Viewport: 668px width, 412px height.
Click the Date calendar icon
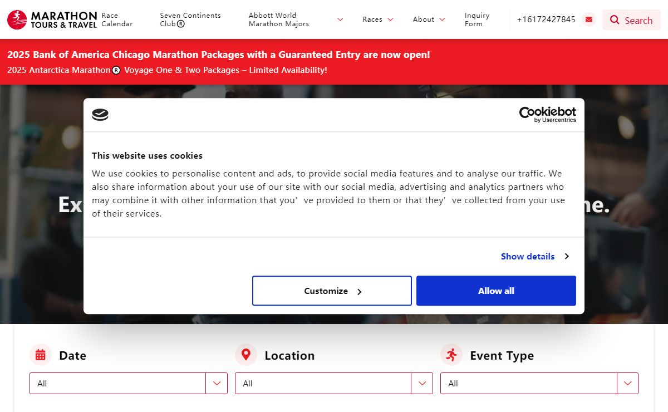point(40,355)
